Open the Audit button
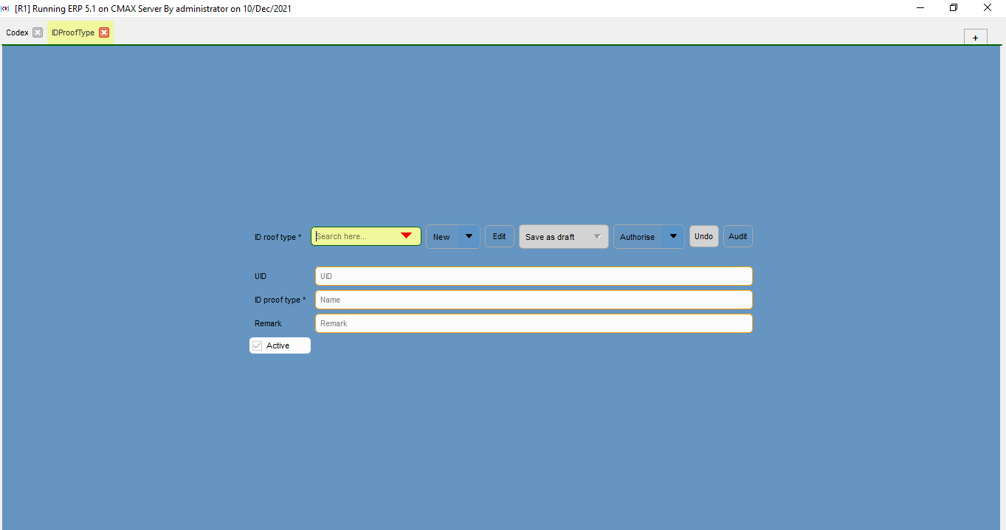1006x530 pixels. click(738, 236)
